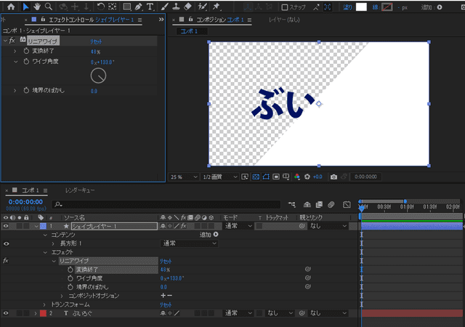Toggle the shy layers icon in timeline
The height and width of the screenshot is (327, 465).
[307, 204]
